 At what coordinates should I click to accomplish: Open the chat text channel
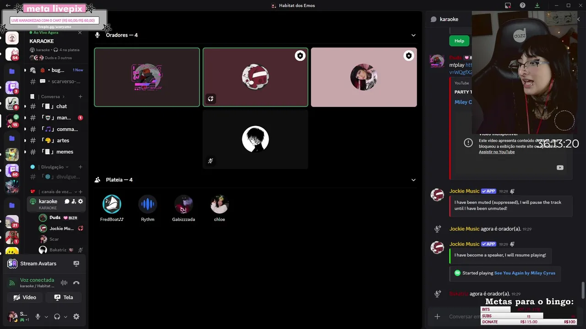pos(56,106)
